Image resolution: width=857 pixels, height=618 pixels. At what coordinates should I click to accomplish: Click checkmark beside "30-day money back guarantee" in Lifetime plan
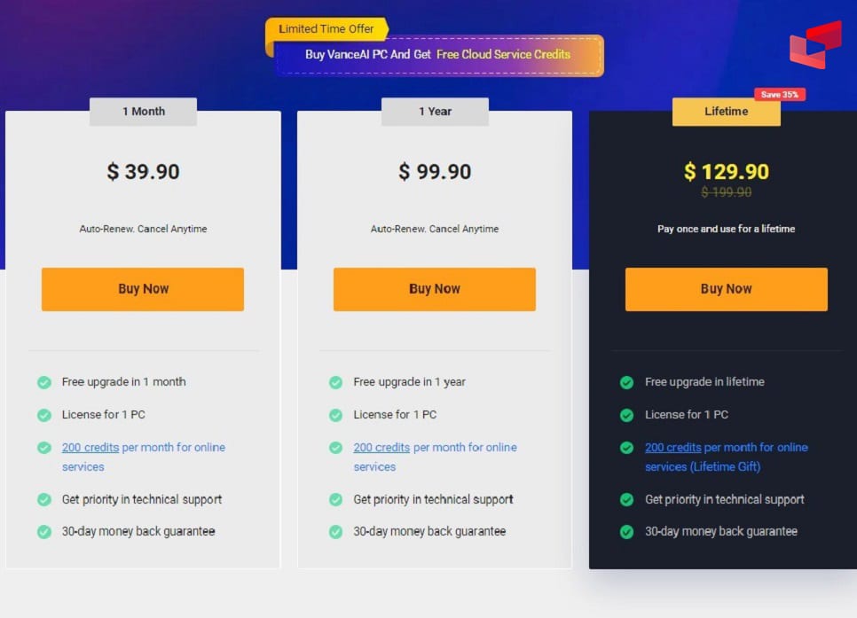pyautogui.click(x=628, y=531)
